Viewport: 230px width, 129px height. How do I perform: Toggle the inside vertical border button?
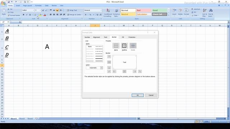[x=124, y=71]
